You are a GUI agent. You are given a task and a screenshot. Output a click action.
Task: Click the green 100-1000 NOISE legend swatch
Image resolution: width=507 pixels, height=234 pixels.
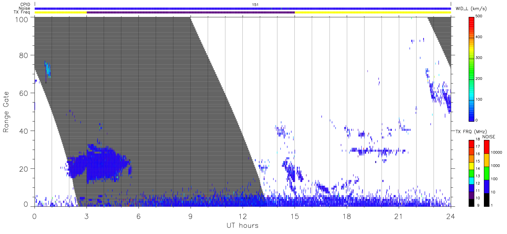486,173
